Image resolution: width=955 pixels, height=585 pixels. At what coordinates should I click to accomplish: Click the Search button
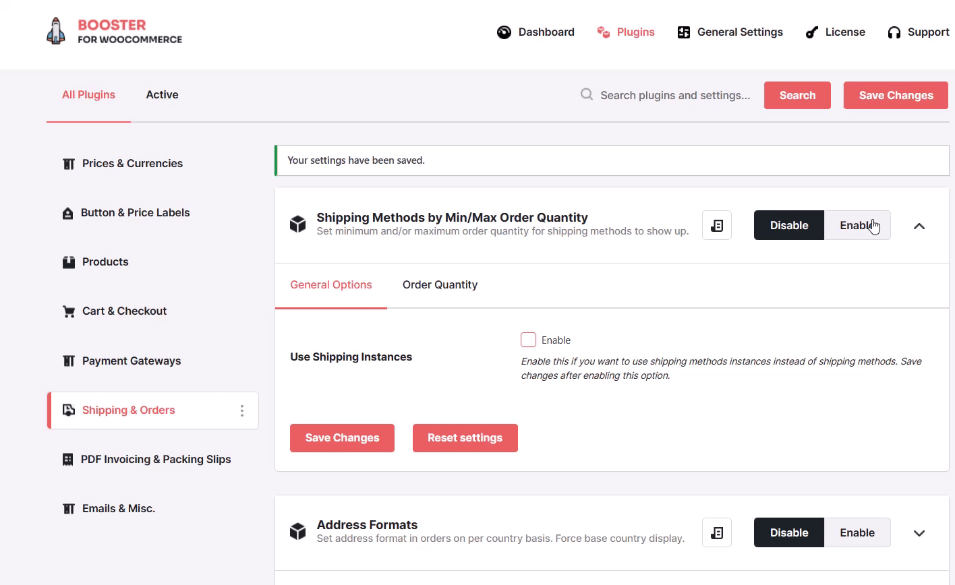[x=797, y=95]
